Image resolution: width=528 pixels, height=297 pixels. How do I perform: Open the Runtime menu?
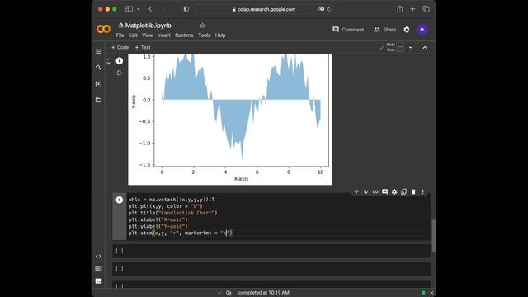[x=184, y=35]
